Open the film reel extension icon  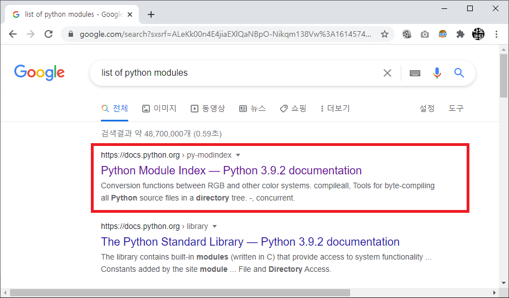pyautogui.click(x=407, y=34)
